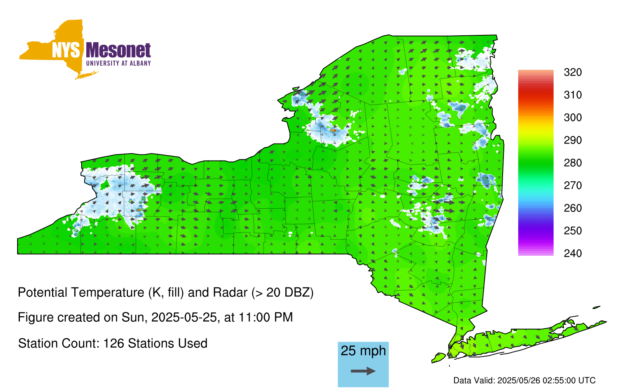Viewport: 622px width, 388px height.
Task: Click the 25 mph legend label
Action: point(363,351)
